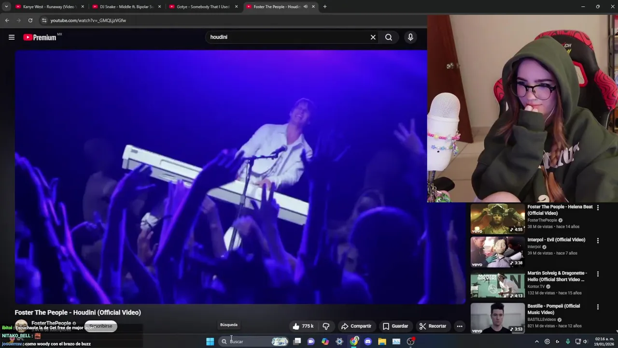Open the purple video chat taskbar app
This screenshot has height=348, width=618.
point(311,342)
